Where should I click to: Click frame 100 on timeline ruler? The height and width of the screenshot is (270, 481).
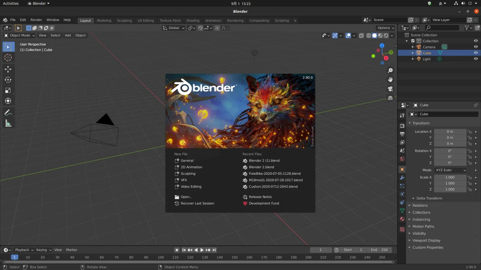(x=161, y=257)
